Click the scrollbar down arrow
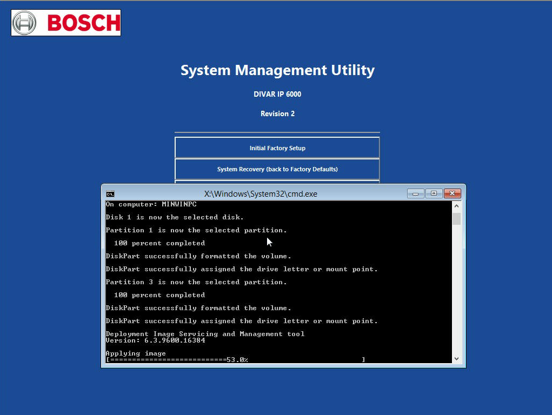Viewport: 552px width, 415px height. [456, 358]
